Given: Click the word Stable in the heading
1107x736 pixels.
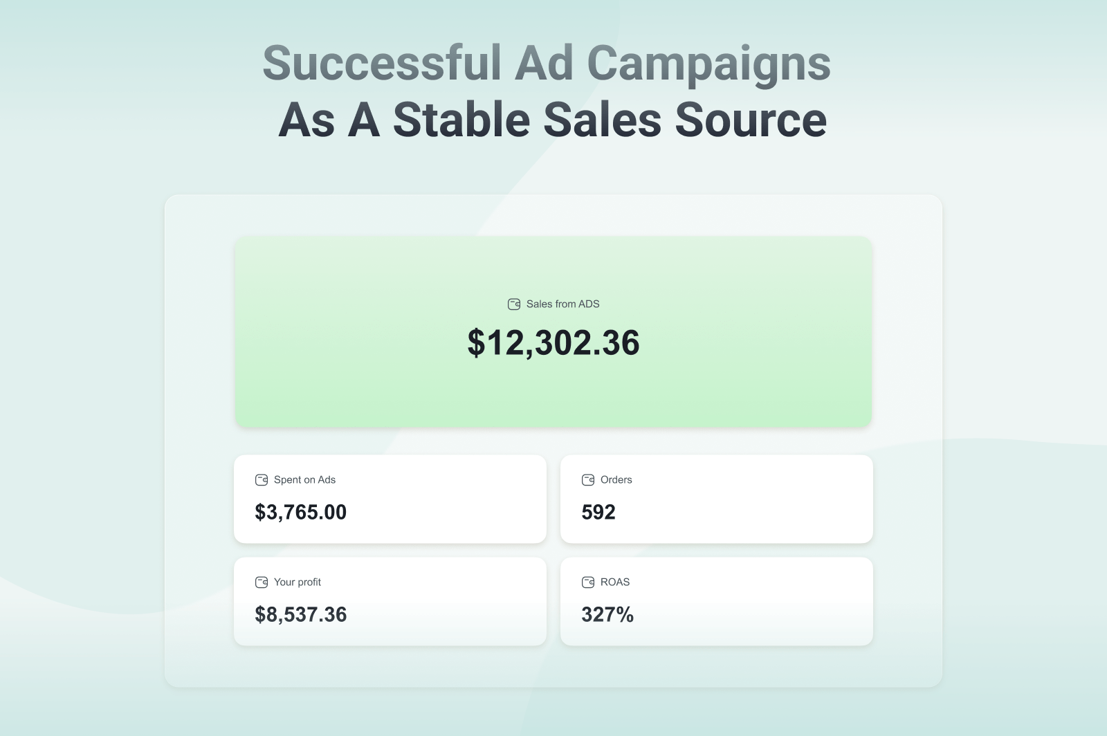Looking at the screenshot, I should point(461,120).
